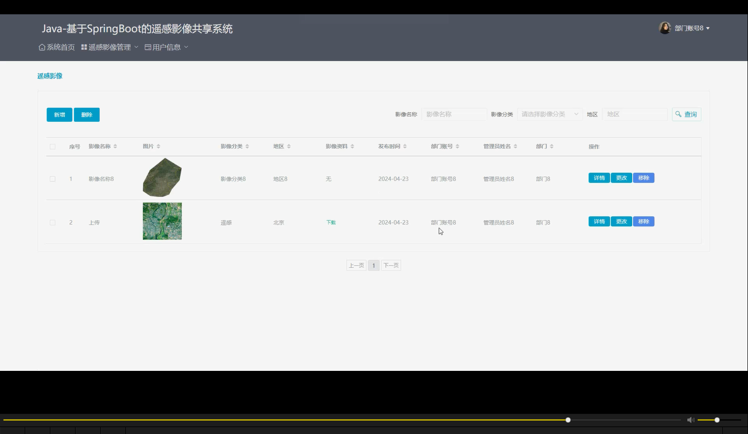Viewport: 748px width, 434px height.
Task: Click the magnifier icon in the 查询 button
Action: tap(678, 114)
